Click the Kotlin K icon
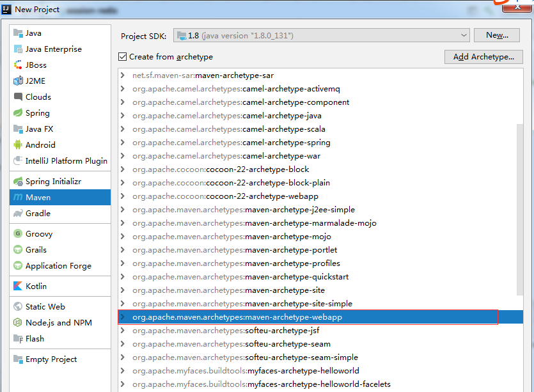The image size is (534, 392). coord(18,286)
